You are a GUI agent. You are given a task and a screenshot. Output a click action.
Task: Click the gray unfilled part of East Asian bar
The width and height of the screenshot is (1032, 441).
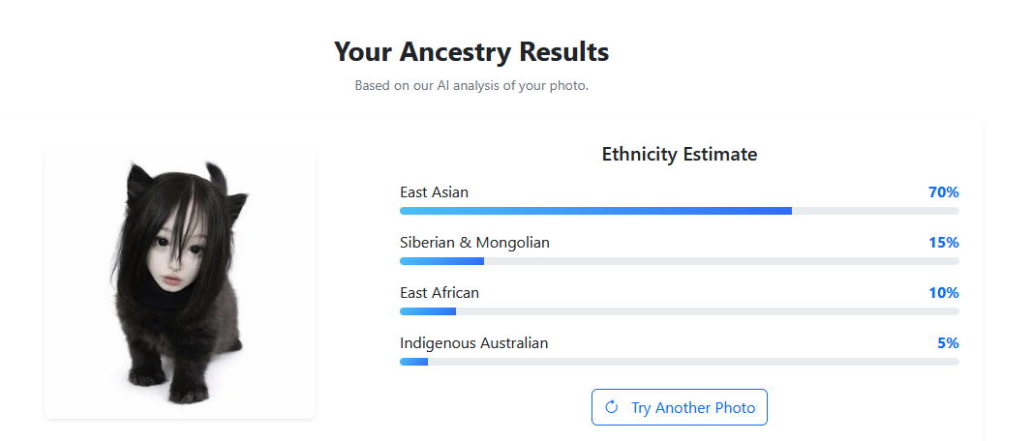click(x=875, y=211)
